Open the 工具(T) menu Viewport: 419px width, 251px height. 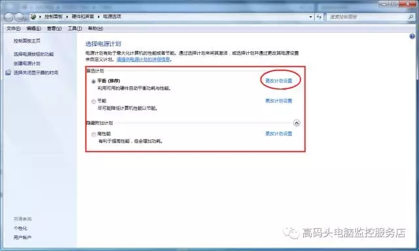pyautogui.click(x=75, y=28)
